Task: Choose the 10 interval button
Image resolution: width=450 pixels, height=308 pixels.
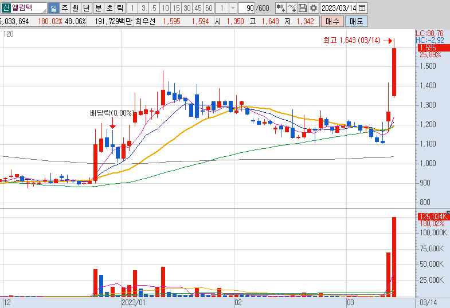Action: pyautogui.click(x=165, y=8)
